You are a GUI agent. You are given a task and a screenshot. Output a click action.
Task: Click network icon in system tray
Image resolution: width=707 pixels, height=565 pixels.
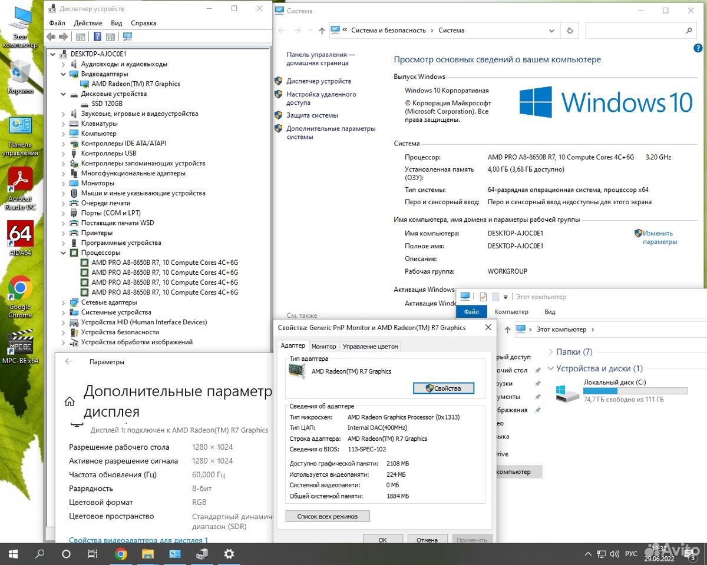(x=601, y=554)
